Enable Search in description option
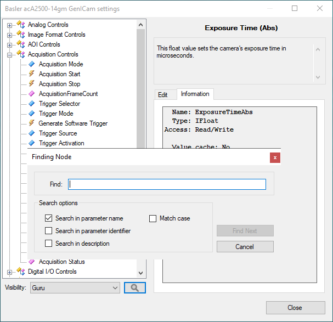 click(49, 244)
